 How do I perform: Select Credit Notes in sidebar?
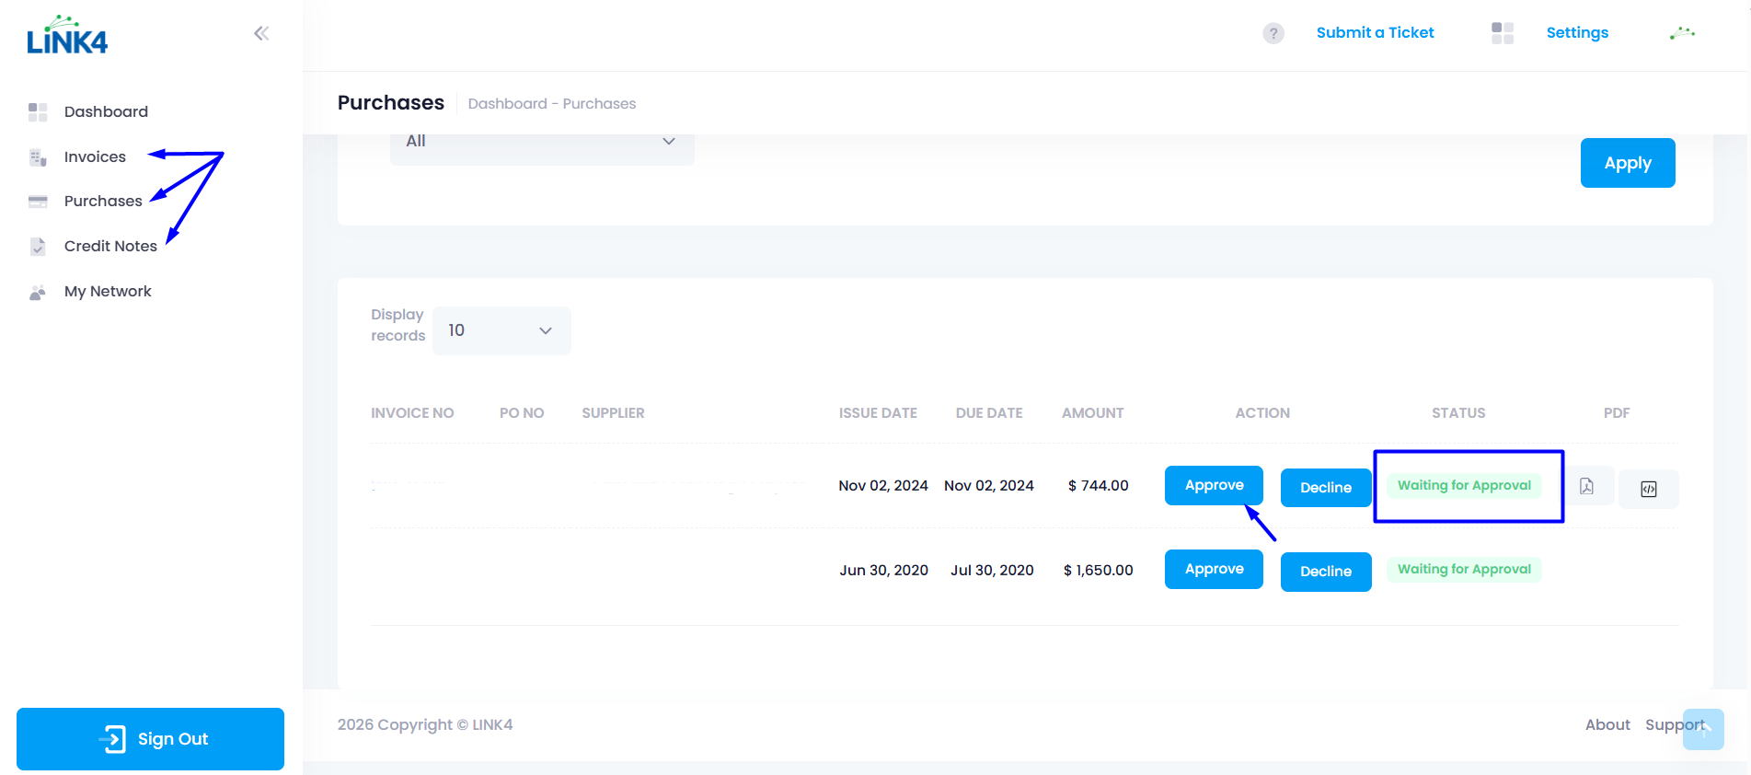[x=110, y=246]
